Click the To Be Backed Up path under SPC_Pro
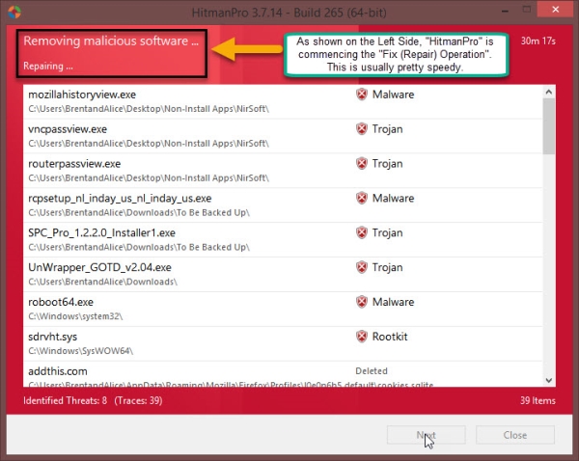Viewport: 579px width, 461px height. point(139,247)
